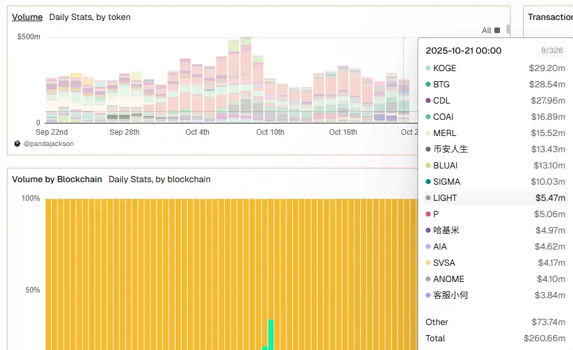
Task: Click the KOGE green dot in tooltip
Action: [x=428, y=68]
